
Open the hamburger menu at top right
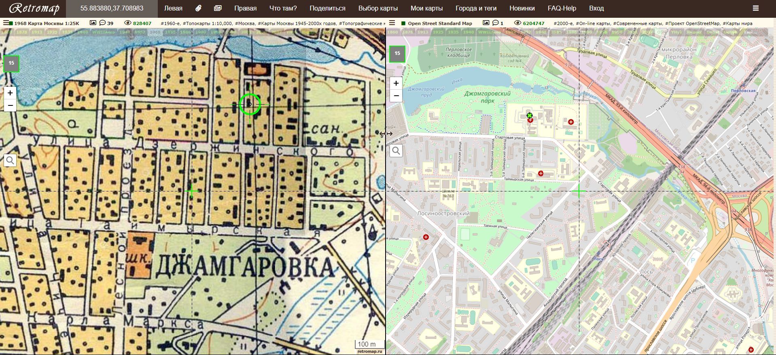[x=755, y=8]
